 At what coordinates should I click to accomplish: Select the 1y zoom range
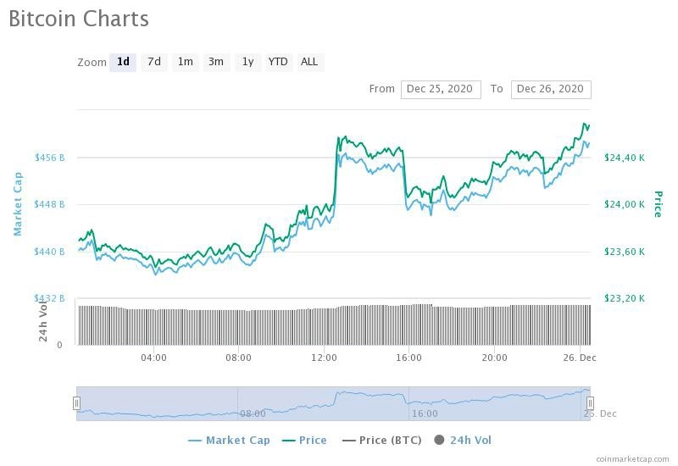(247, 62)
